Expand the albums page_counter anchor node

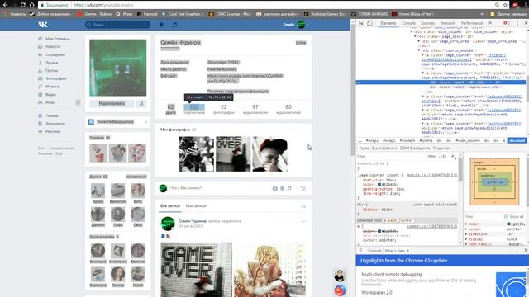pos(422,97)
